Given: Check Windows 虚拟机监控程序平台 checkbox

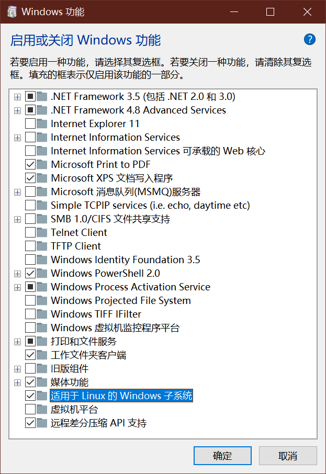Looking at the screenshot, I should click(30, 328).
